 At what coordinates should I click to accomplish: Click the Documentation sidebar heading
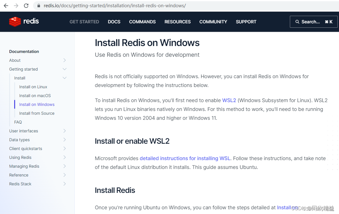[24, 51]
